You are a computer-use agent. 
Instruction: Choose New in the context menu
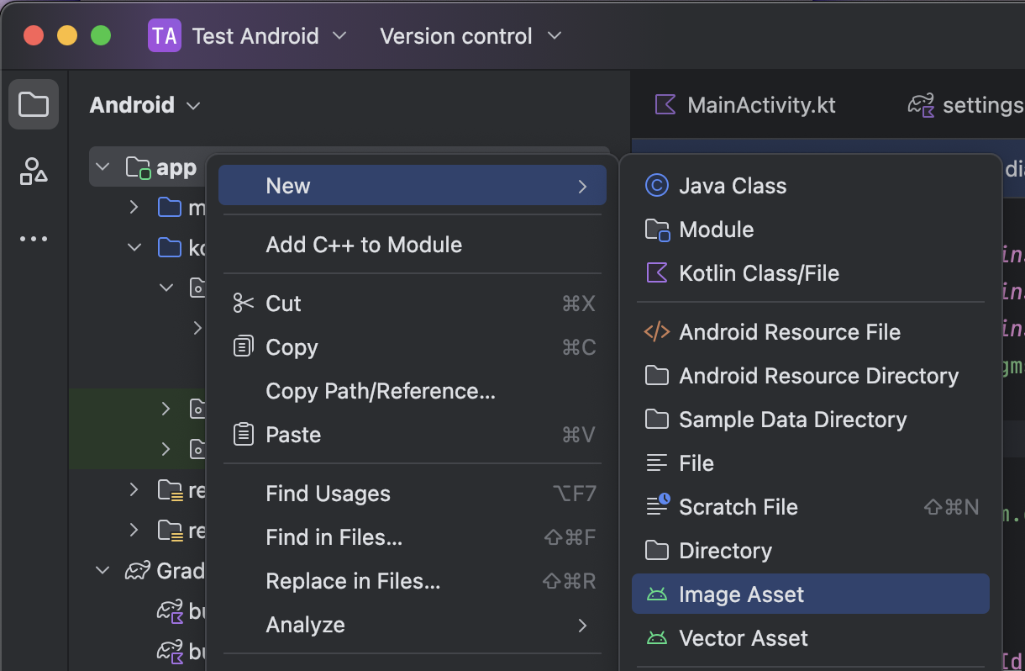point(413,186)
